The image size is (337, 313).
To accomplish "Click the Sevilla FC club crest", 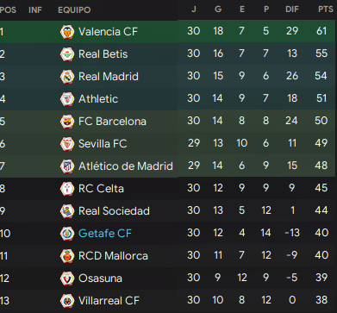I will (x=67, y=144).
